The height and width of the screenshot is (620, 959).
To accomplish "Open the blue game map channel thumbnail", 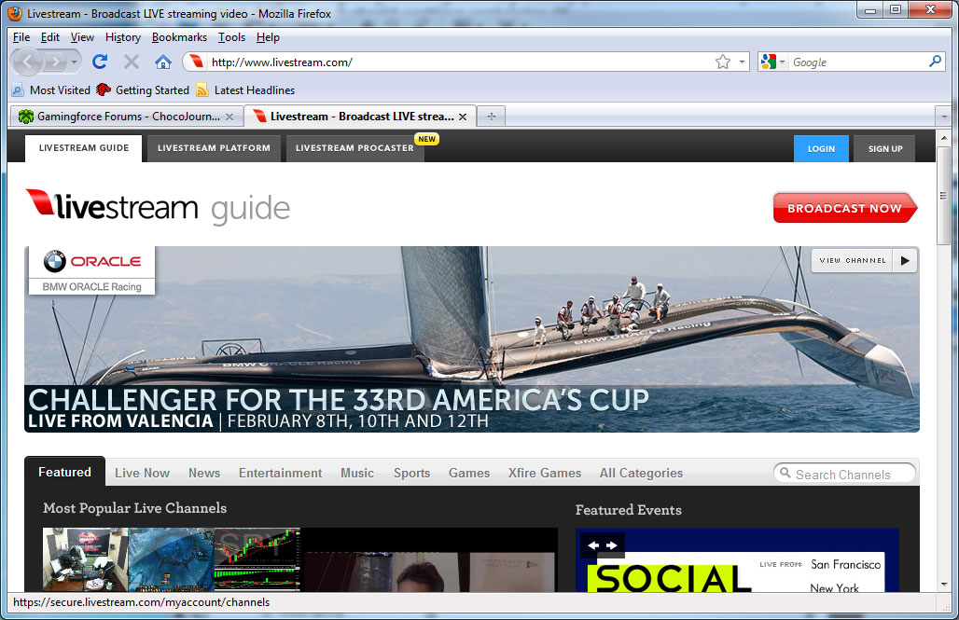I will point(172,559).
